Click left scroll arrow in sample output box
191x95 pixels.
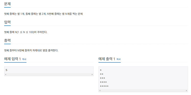click(100, 90)
